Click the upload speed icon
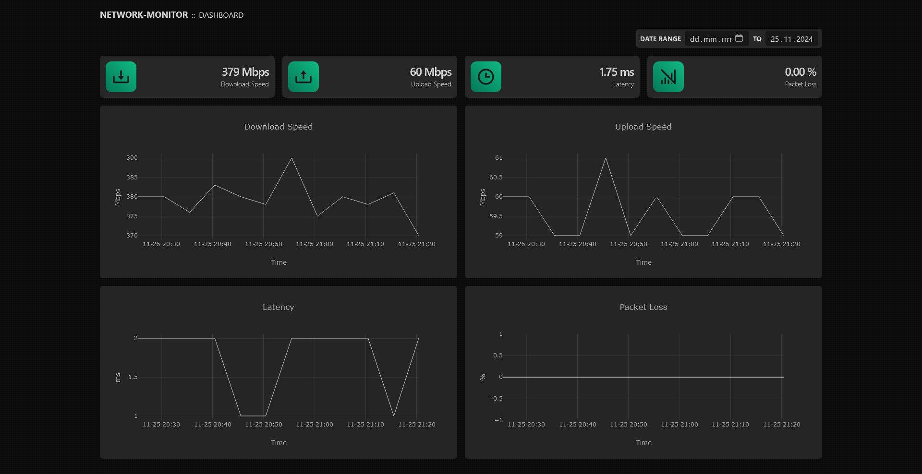The image size is (922, 474). coord(303,77)
